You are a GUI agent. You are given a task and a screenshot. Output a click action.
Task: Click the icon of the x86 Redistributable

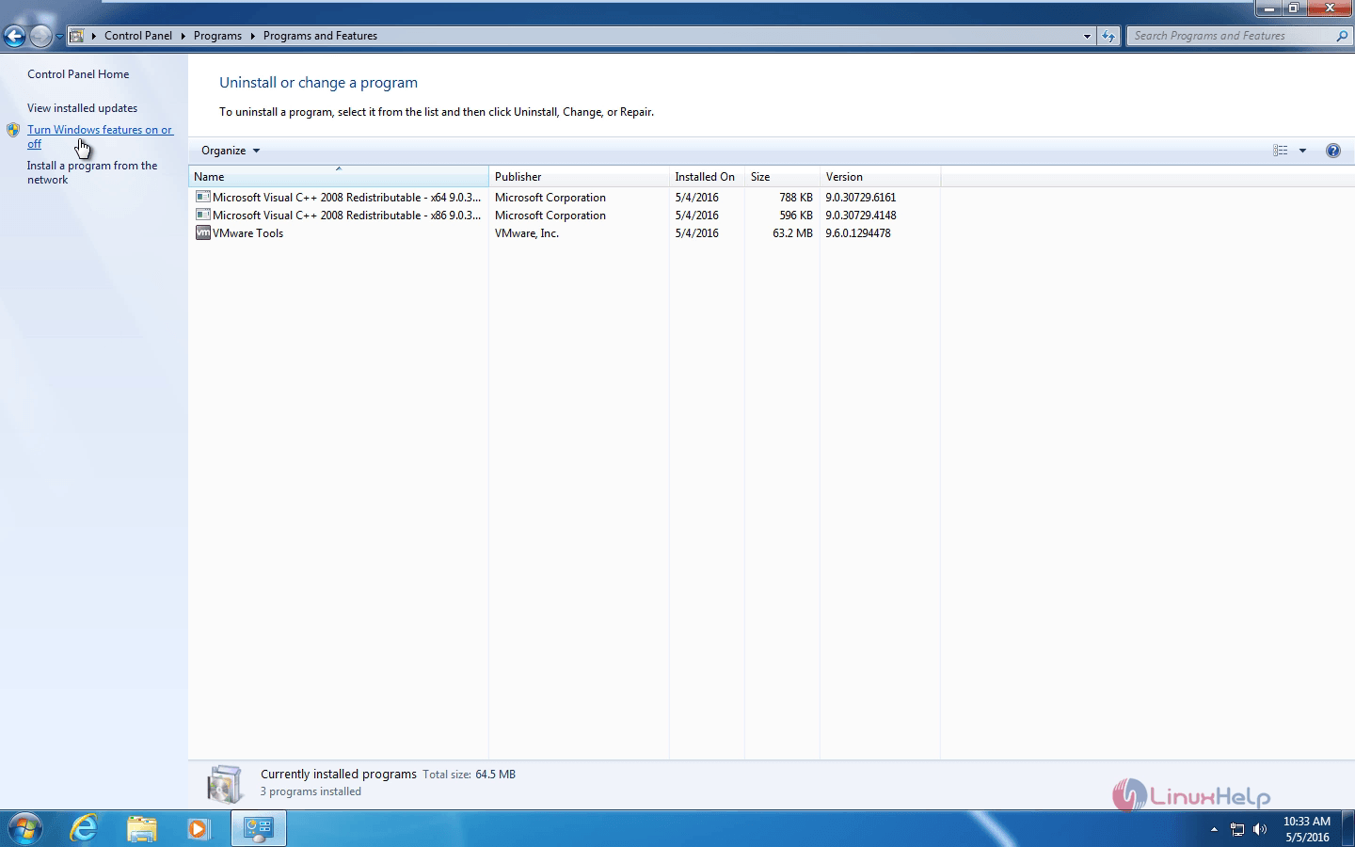(x=202, y=215)
